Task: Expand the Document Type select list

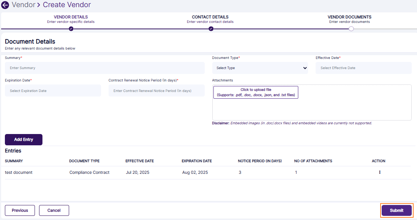Action: click(x=260, y=68)
